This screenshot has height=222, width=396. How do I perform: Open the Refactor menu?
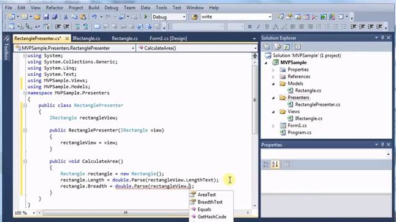[54, 7]
